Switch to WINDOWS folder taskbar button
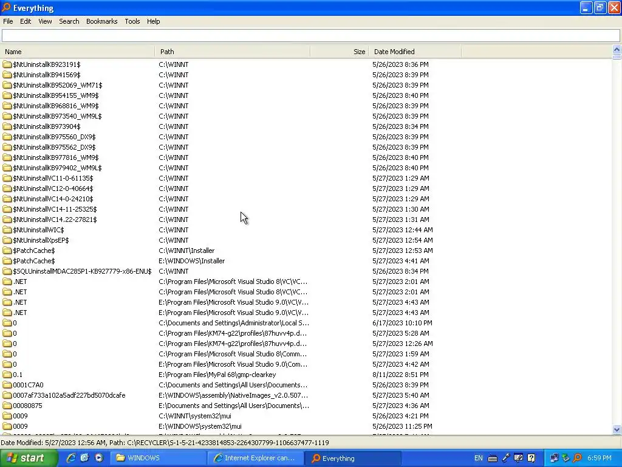The image size is (622, 467). 158,458
